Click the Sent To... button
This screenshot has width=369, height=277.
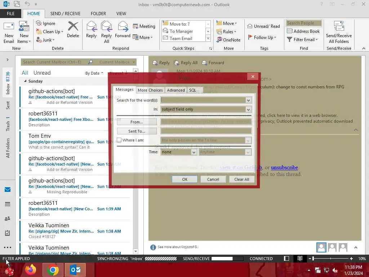pyautogui.click(x=137, y=131)
